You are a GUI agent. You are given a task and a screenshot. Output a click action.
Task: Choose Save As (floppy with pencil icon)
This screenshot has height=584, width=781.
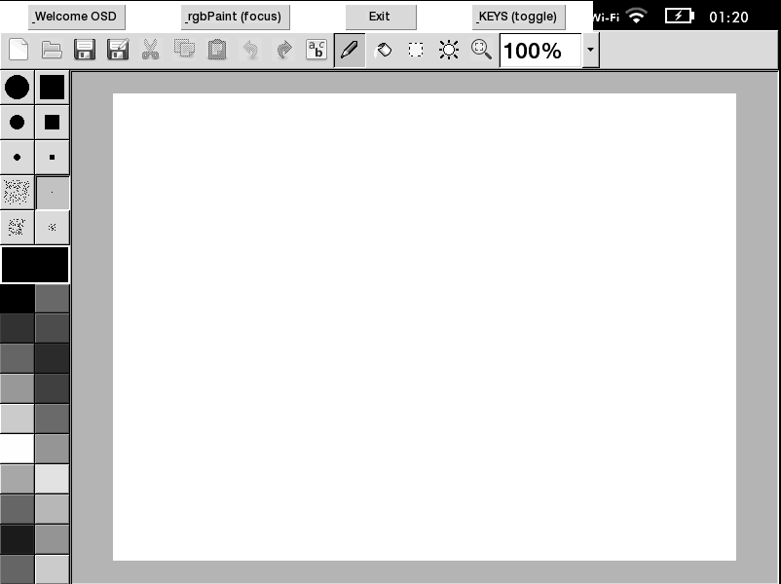(118, 50)
